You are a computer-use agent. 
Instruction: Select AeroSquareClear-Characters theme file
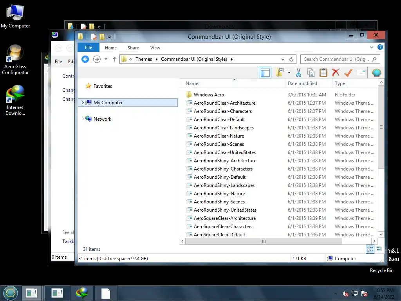[x=223, y=227]
